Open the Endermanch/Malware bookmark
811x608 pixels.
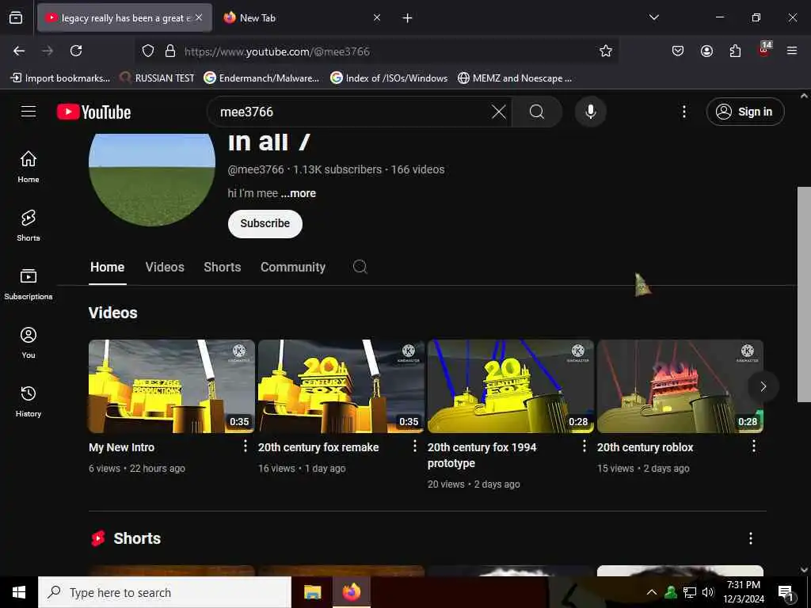261,78
